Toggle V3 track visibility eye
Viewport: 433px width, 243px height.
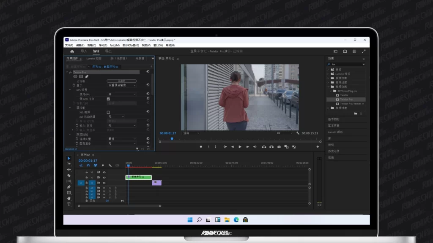(104, 172)
